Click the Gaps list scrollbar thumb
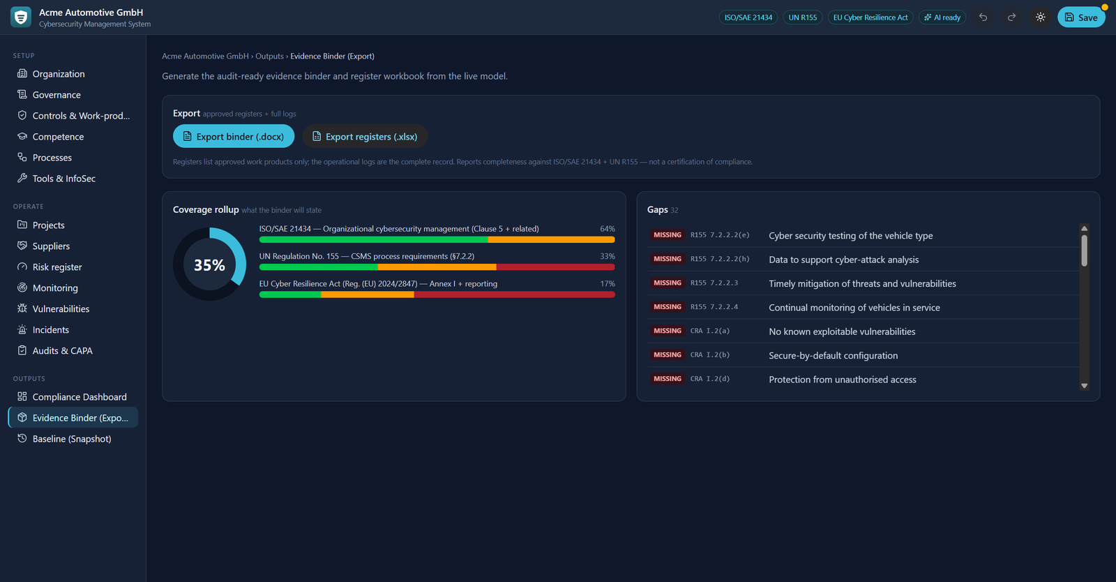This screenshot has height=582, width=1116. pyautogui.click(x=1084, y=250)
